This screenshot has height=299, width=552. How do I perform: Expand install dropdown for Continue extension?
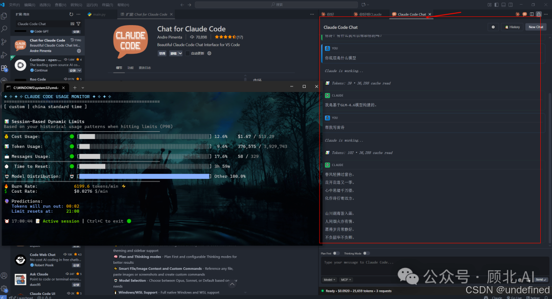pos(79,71)
